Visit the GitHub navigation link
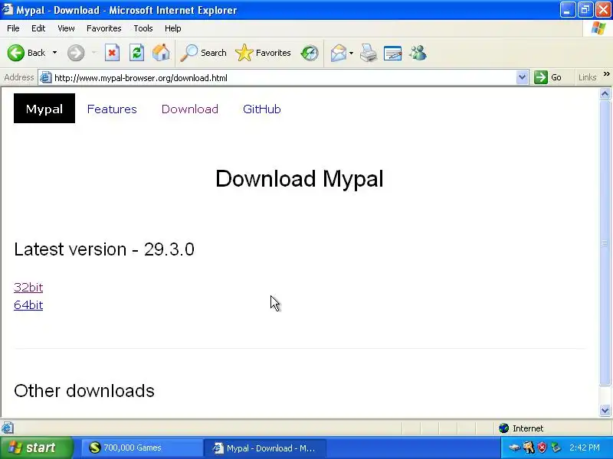 262,109
